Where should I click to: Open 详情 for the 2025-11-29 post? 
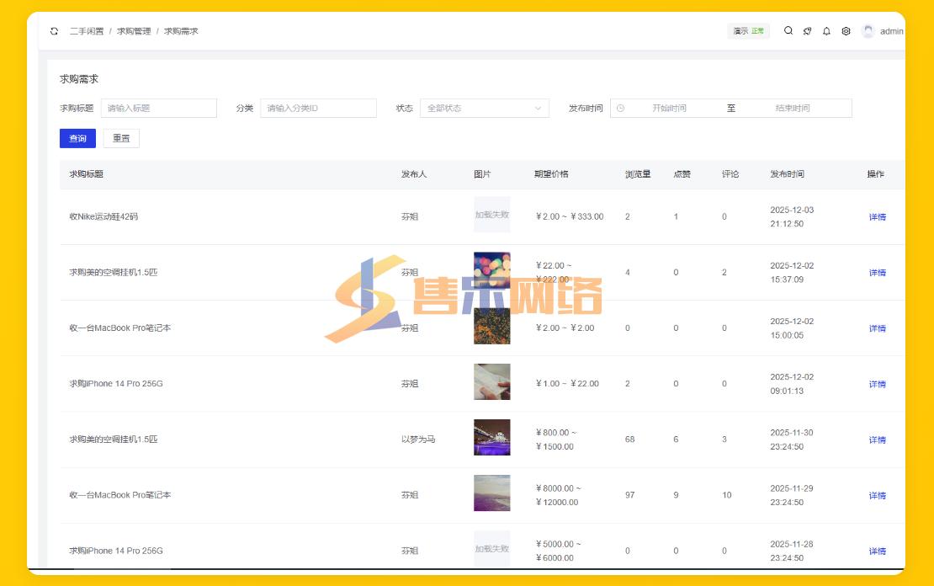pos(877,496)
